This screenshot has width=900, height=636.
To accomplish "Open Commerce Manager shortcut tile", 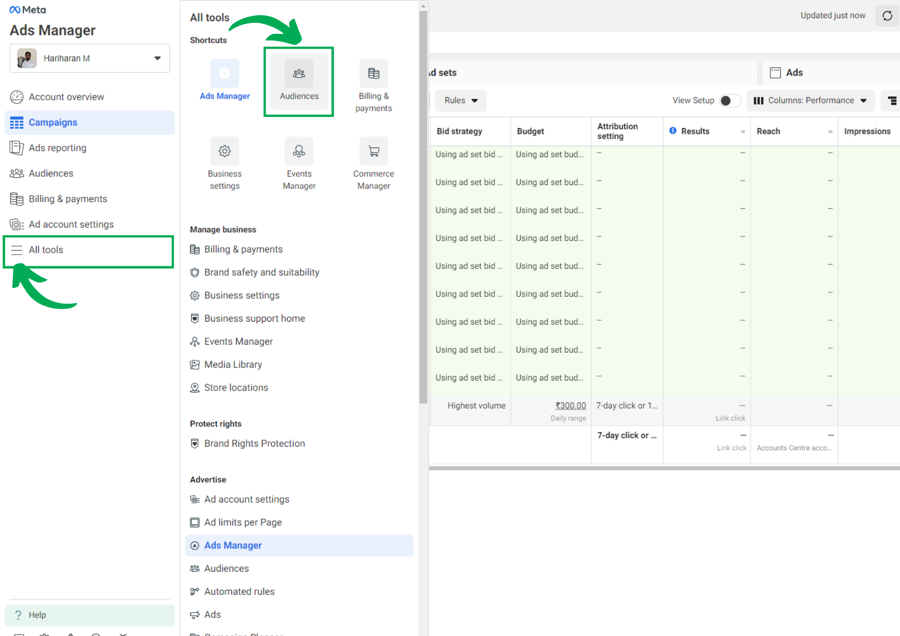I will pos(373,164).
